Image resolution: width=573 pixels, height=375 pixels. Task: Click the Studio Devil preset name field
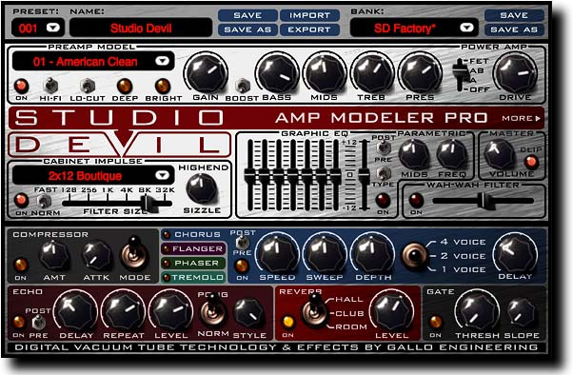(141, 29)
